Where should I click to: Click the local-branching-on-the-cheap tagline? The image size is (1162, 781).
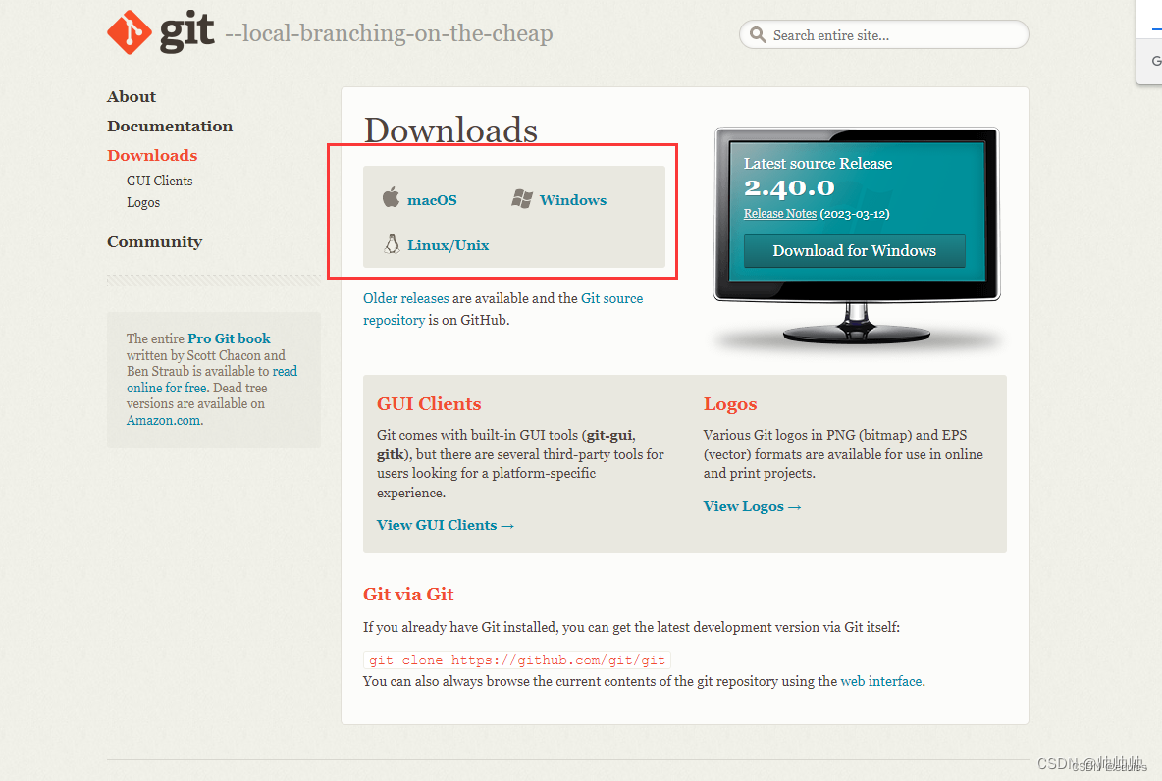coord(389,33)
